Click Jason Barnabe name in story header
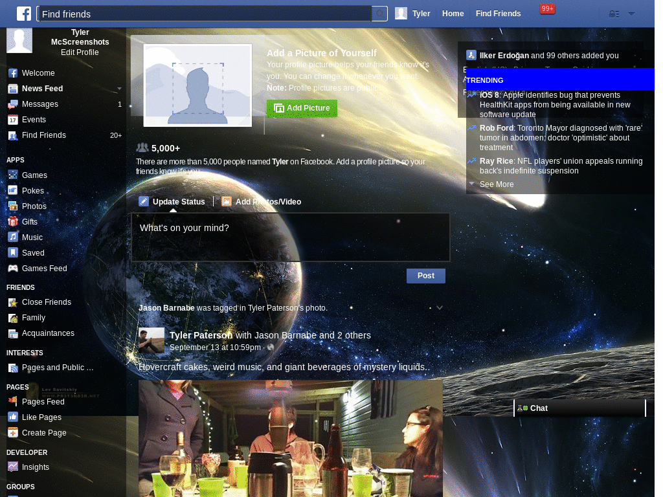663x497 pixels. tap(166, 308)
